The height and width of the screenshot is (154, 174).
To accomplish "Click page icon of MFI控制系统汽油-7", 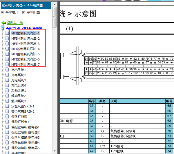I will click(7, 64).
